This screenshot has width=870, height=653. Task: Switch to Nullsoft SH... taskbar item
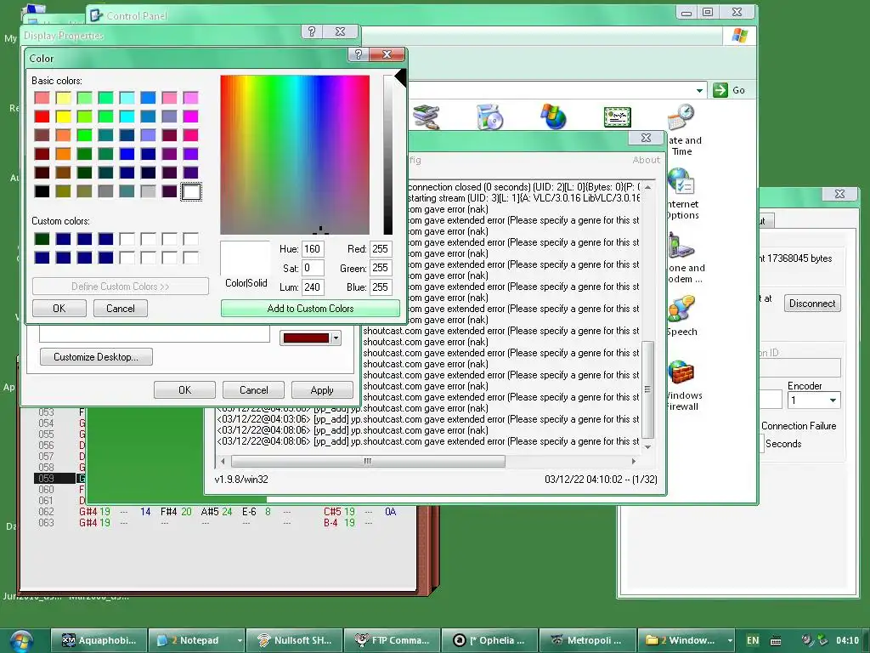(294, 640)
